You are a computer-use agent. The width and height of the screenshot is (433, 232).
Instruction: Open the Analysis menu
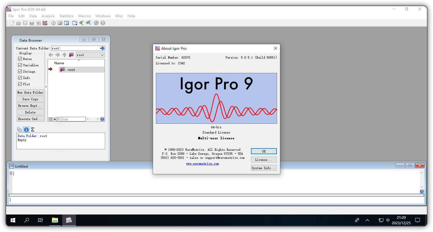tap(48, 16)
